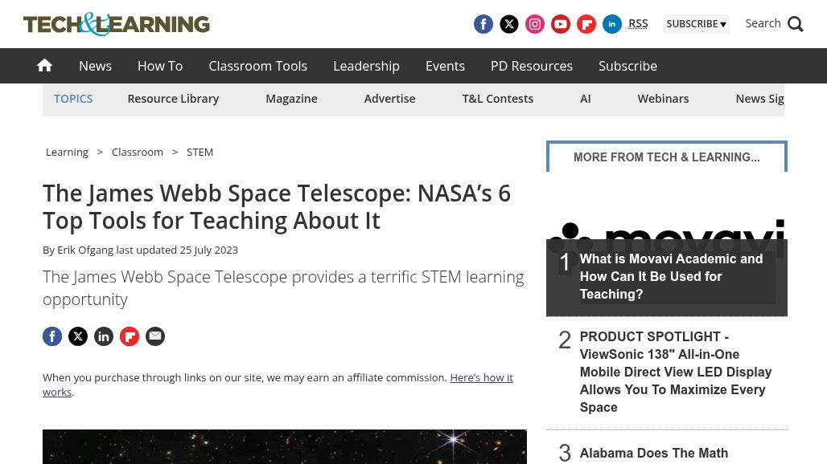Open the Movavi Academic article in the sidebar
The image size is (827, 464).
[x=671, y=276]
